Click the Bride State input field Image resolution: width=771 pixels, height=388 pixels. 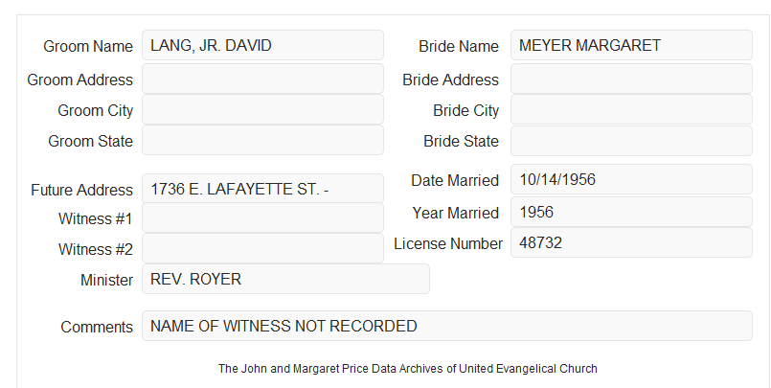point(631,141)
